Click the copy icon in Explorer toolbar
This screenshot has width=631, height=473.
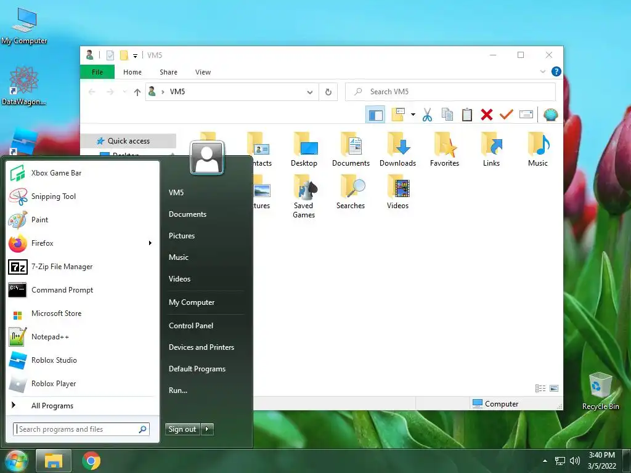[x=447, y=115]
